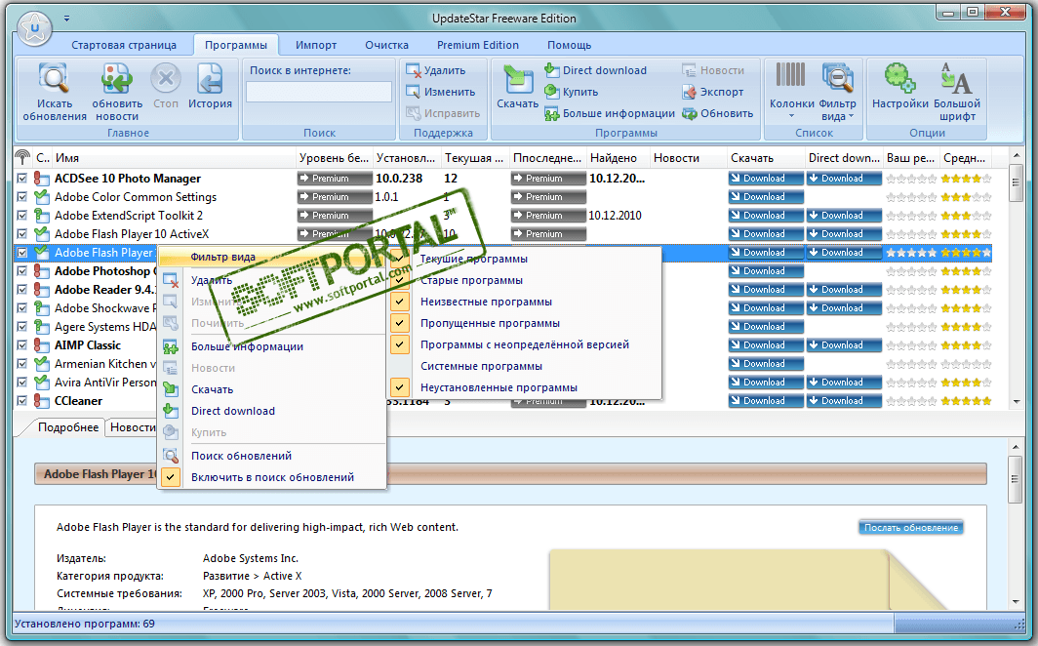
Task: Open the Фильтр вида dropdown in the ribbon
Action: (x=837, y=94)
